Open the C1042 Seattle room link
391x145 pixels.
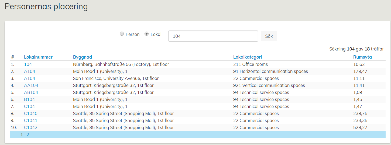(31, 128)
